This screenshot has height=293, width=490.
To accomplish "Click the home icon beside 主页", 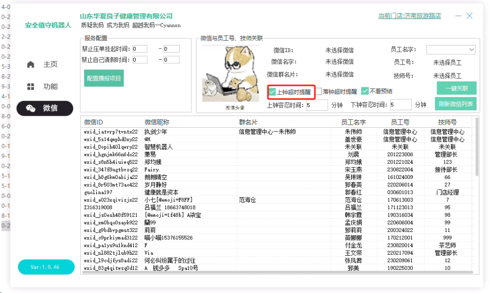I will pyautogui.click(x=31, y=64).
